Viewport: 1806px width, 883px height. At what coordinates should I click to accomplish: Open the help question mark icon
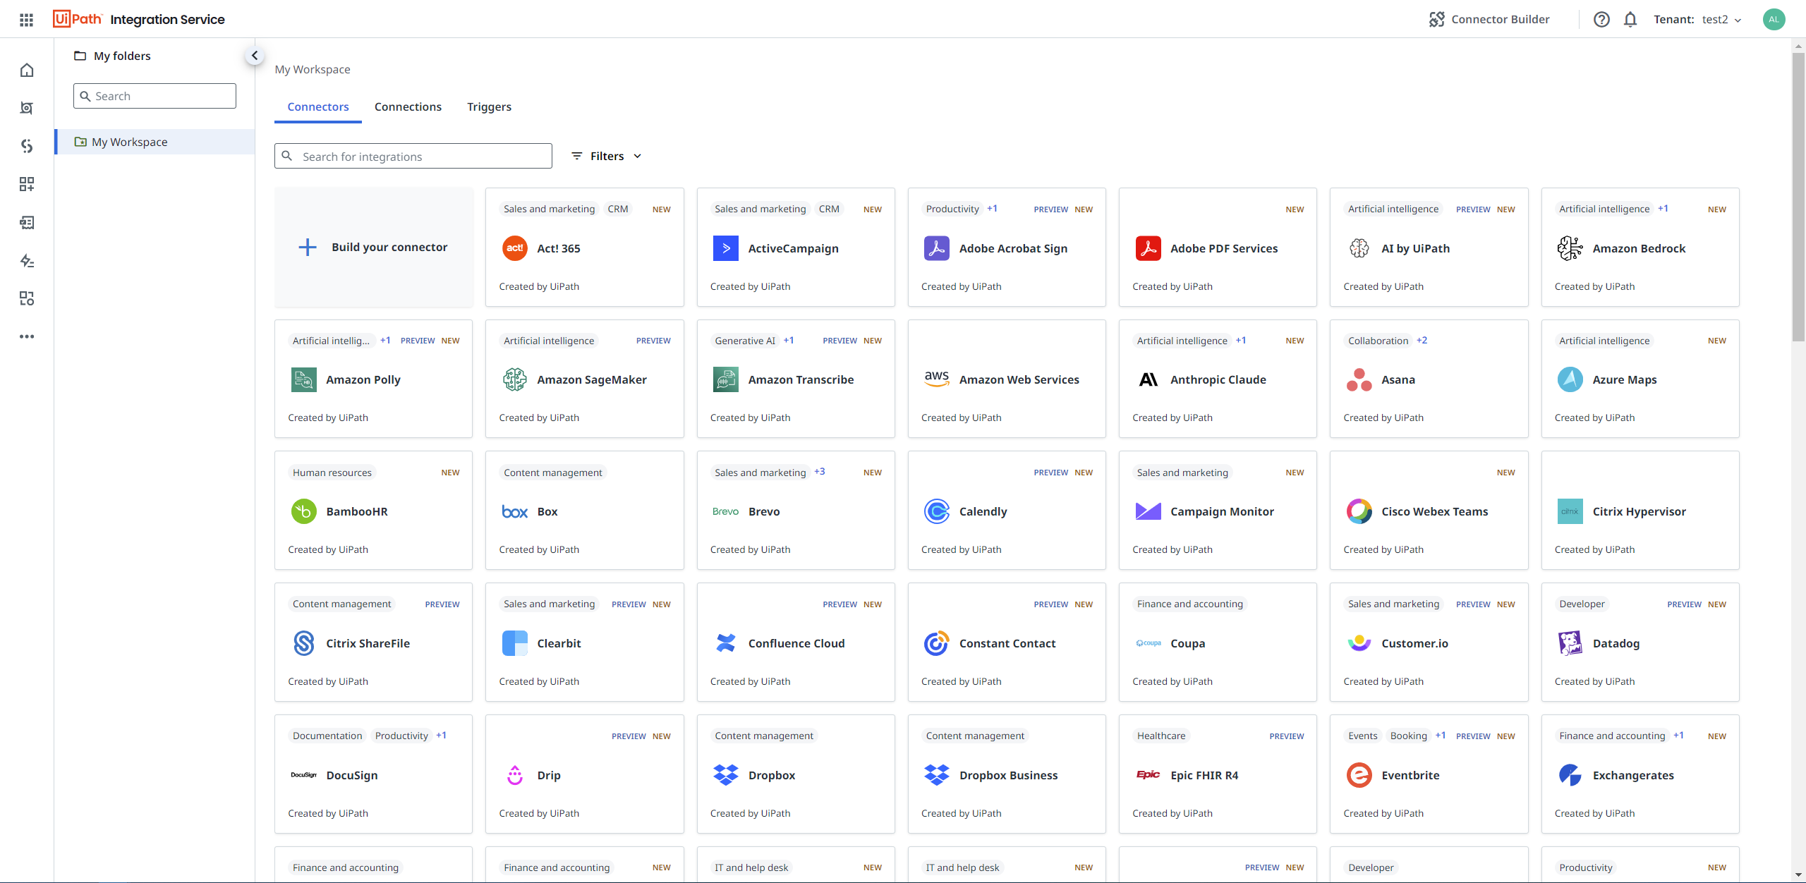tap(1601, 19)
